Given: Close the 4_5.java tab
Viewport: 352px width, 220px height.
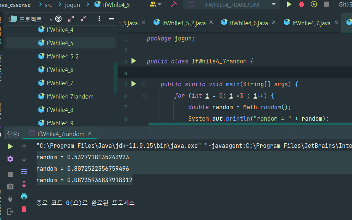Looking at the screenshot, I should 144,23.
